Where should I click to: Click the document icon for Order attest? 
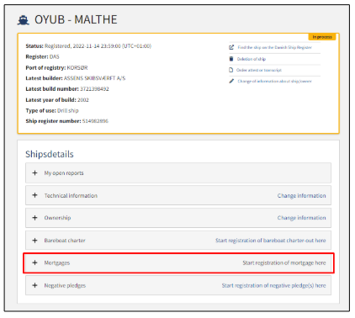point(231,70)
